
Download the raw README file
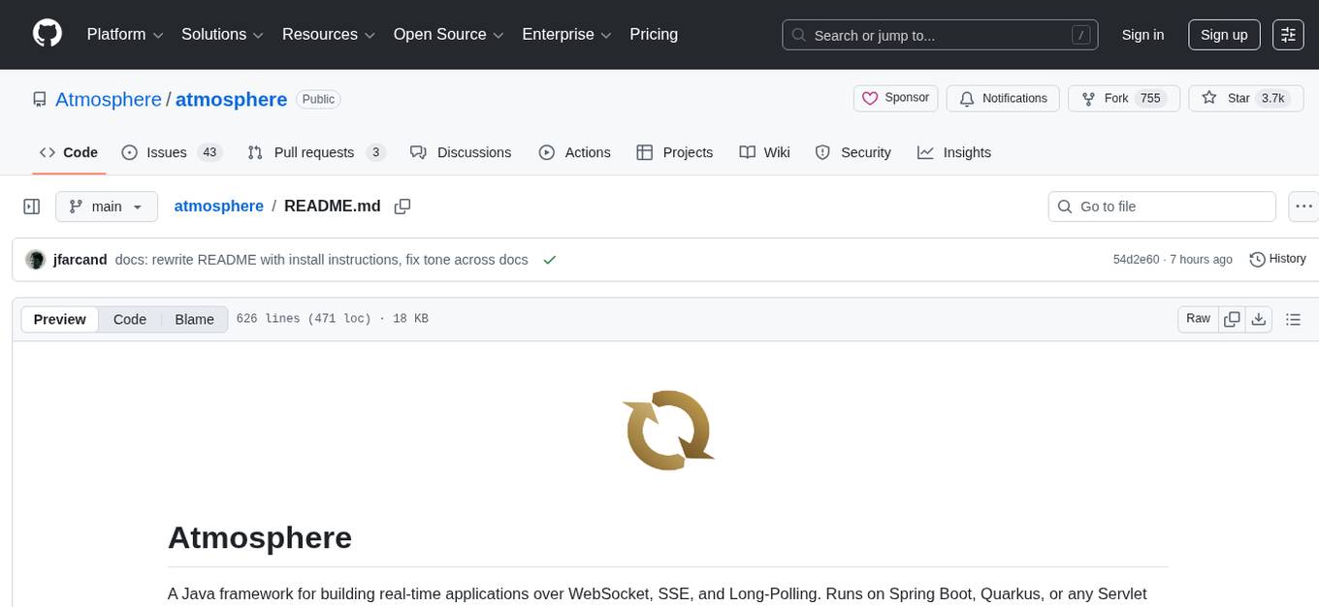pyautogui.click(x=1259, y=319)
